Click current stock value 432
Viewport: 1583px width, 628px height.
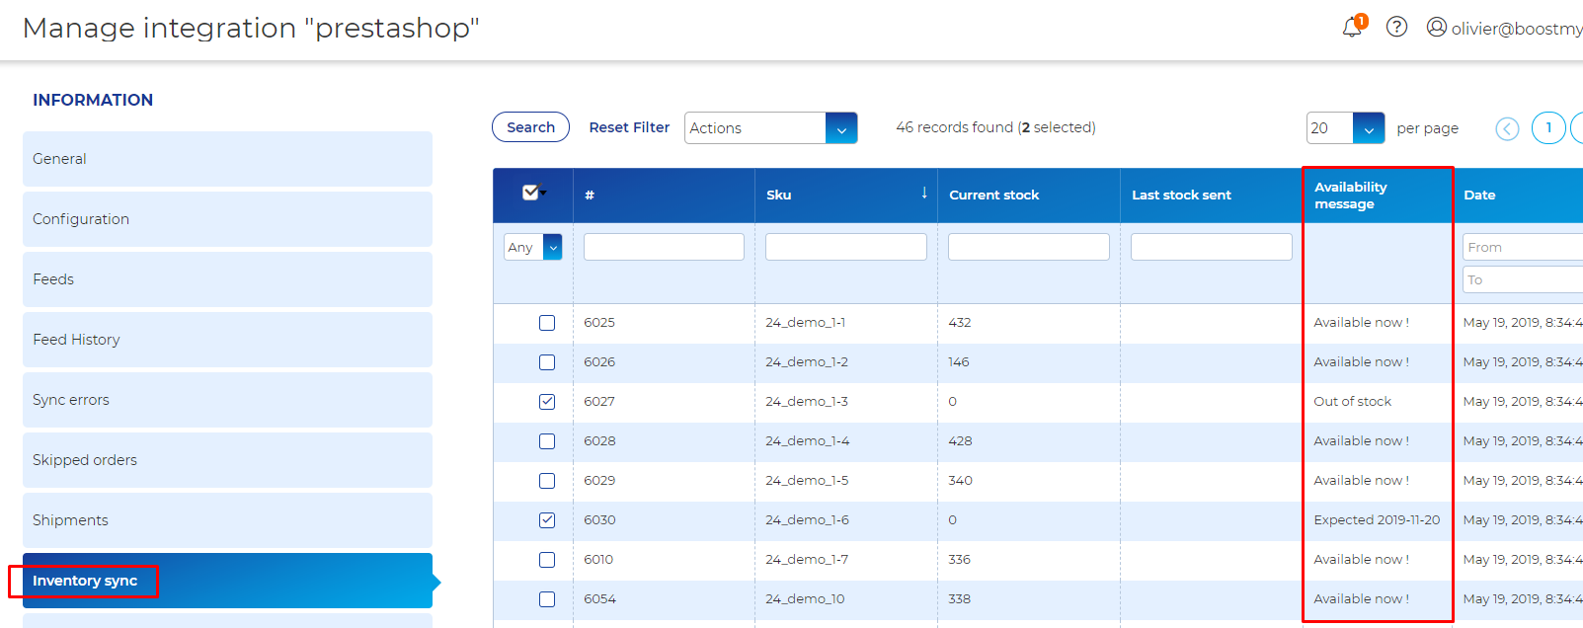point(960,323)
